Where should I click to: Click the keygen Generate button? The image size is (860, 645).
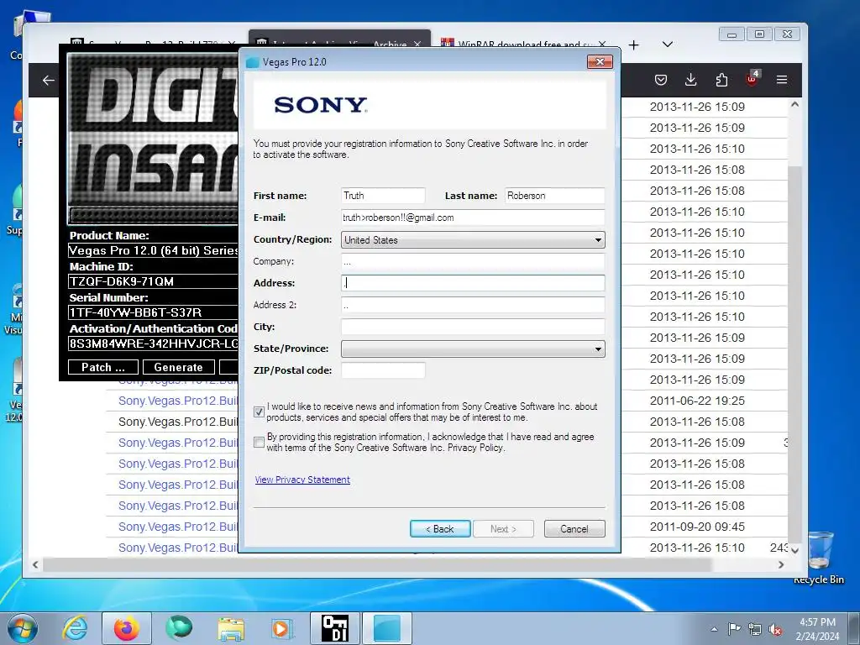[178, 368]
